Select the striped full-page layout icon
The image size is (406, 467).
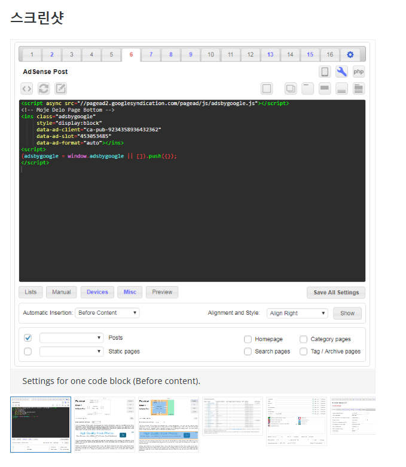pyautogui.click(x=359, y=88)
